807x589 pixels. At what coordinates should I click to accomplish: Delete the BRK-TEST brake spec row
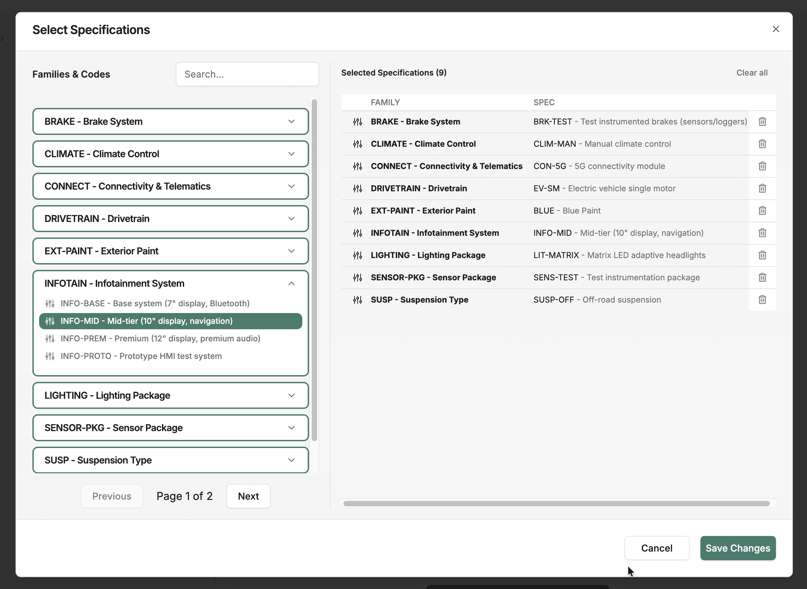pos(762,121)
